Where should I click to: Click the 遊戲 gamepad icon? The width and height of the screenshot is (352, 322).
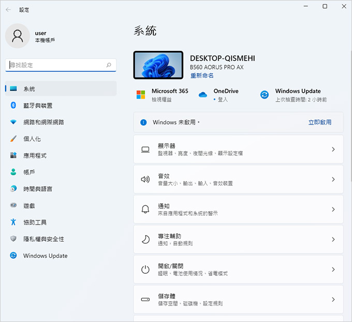pyautogui.click(x=13, y=205)
